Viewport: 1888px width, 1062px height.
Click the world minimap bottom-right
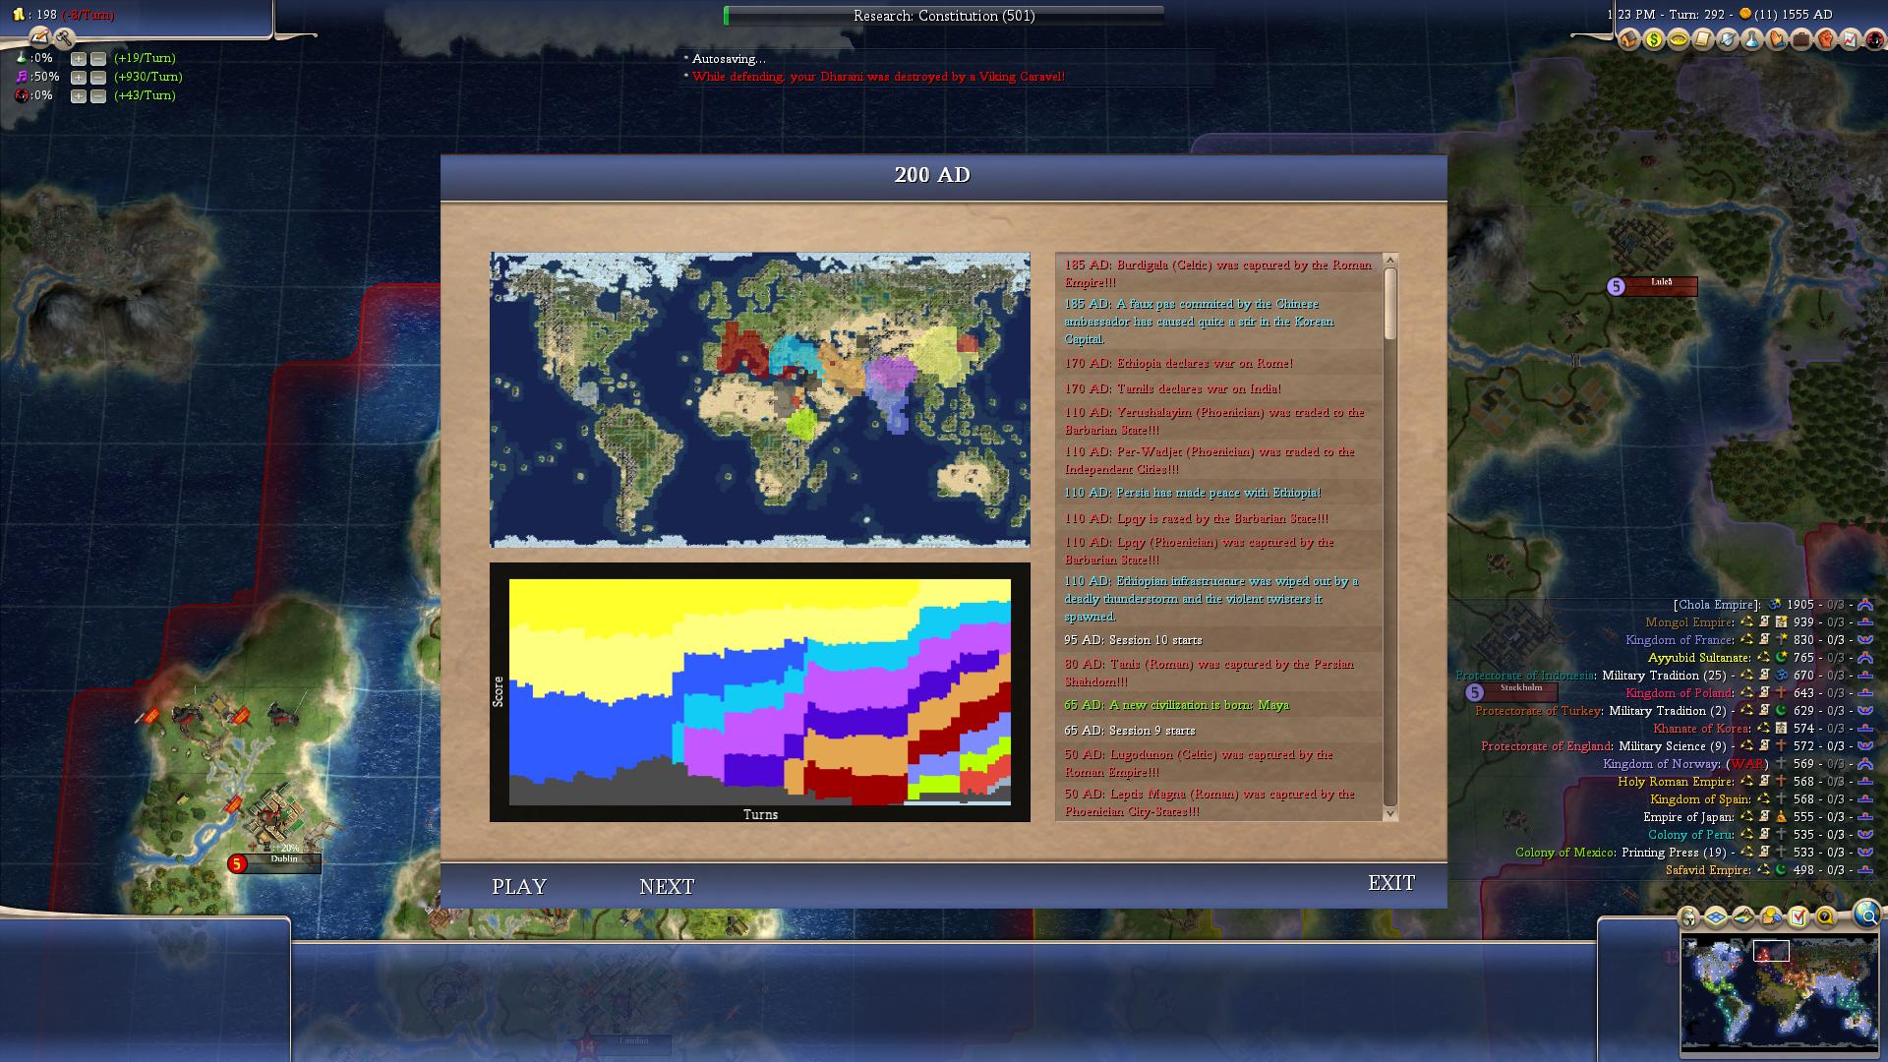[x=1779, y=993]
